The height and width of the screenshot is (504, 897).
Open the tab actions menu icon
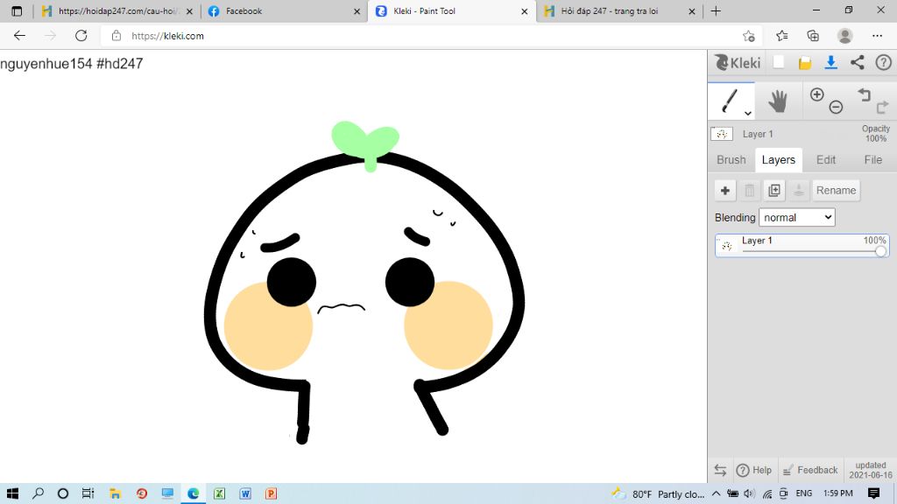coord(17,10)
